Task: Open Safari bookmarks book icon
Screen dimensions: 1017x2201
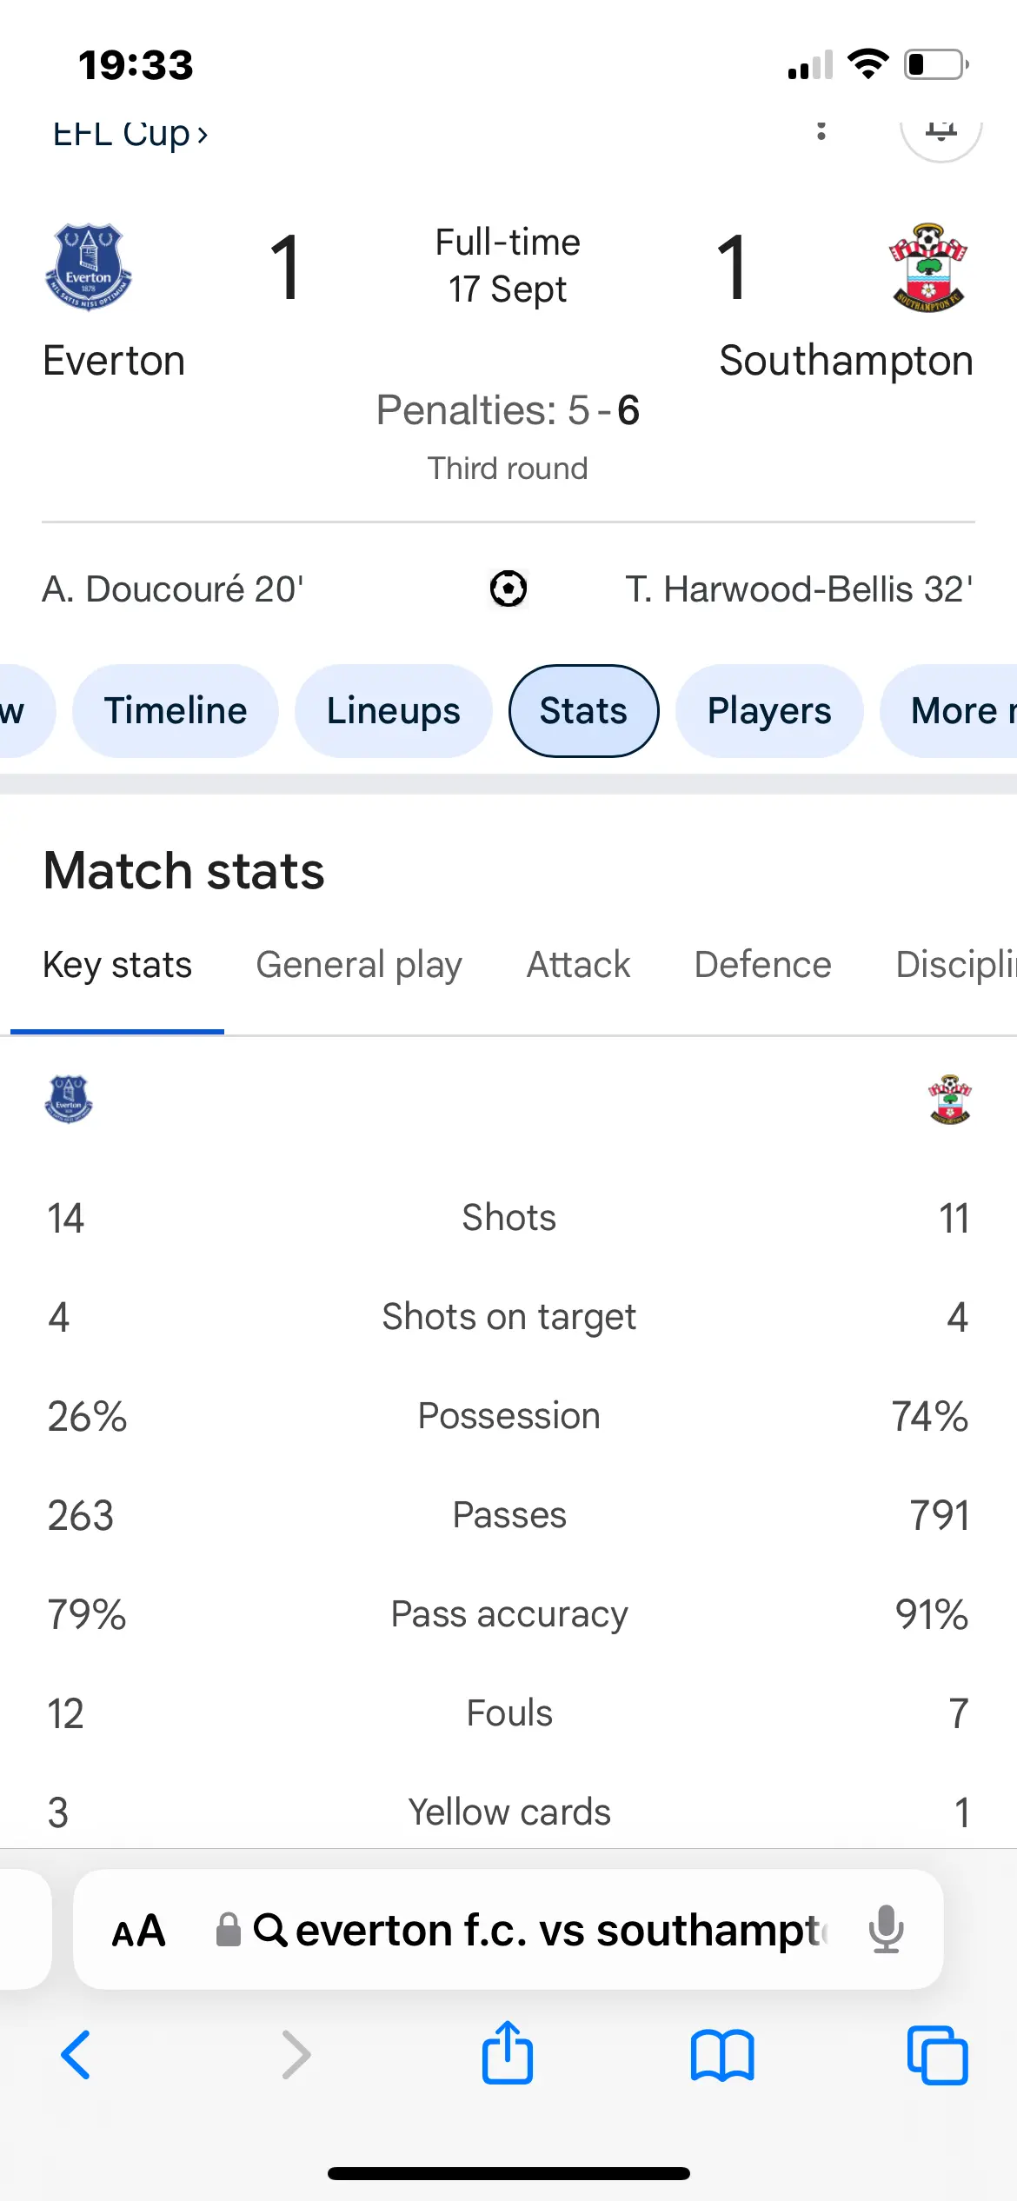Action: 722,2055
